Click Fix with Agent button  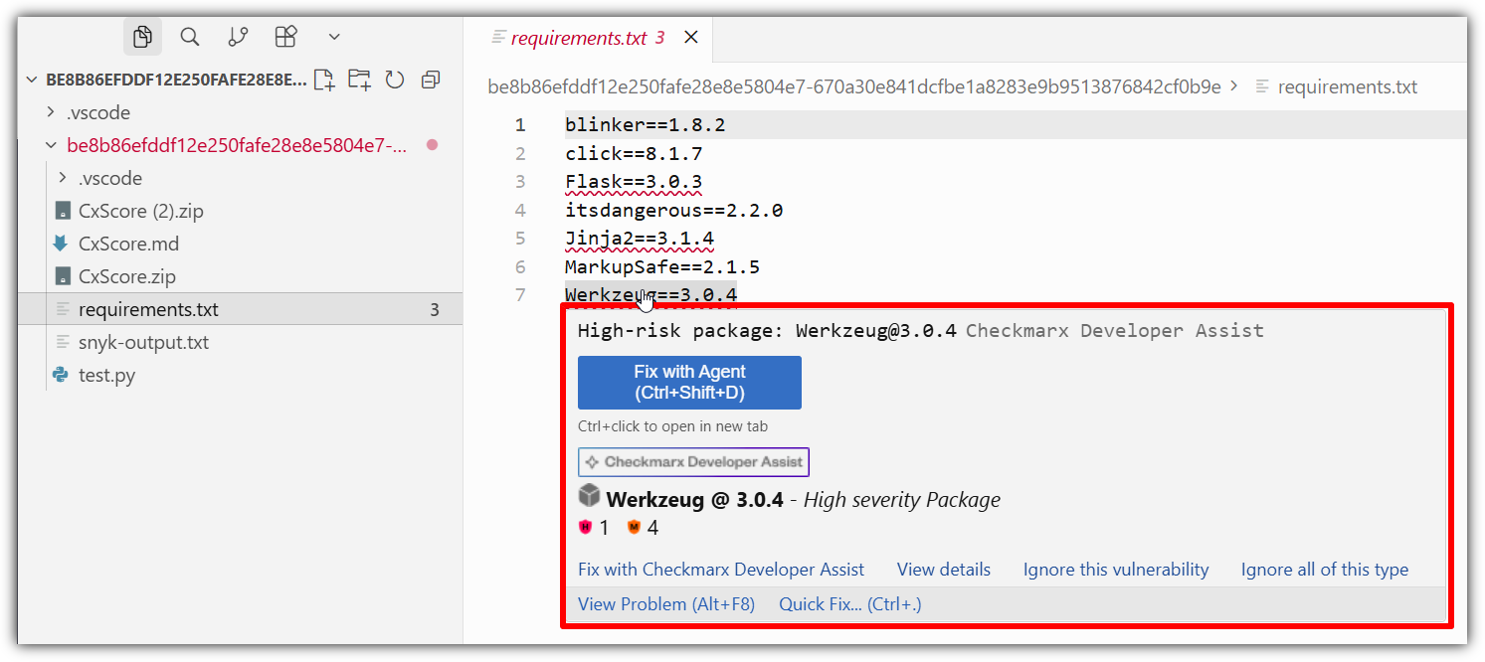(689, 383)
